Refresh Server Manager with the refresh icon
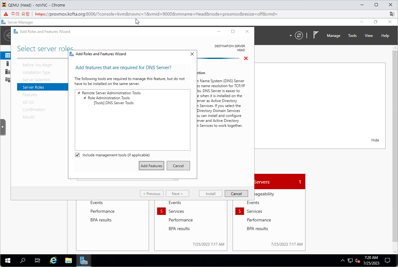The width and height of the screenshot is (398, 267). tap(299, 35)
